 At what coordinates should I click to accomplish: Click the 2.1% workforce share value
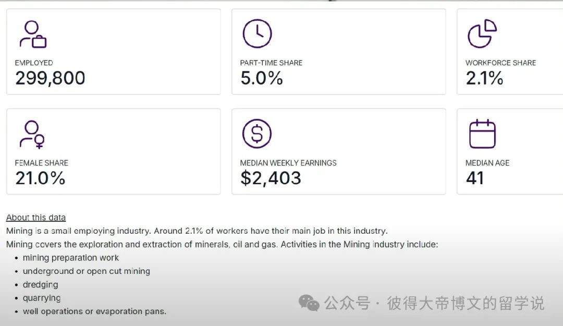[484, 78]
